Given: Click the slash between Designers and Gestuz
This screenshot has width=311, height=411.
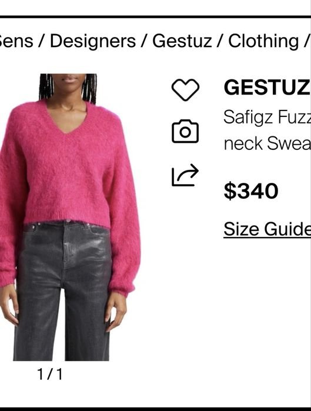Looking at the screenshot, I should 144,41.
